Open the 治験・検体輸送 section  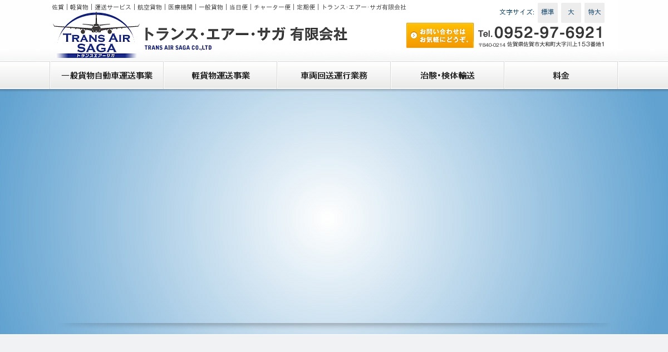[448, 75]
